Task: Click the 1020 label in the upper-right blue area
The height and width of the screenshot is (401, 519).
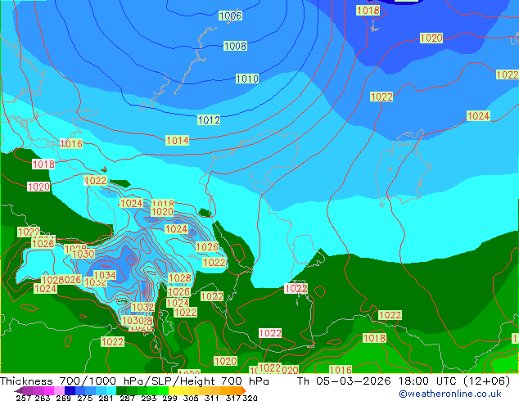Action: (x=431, y=38)
